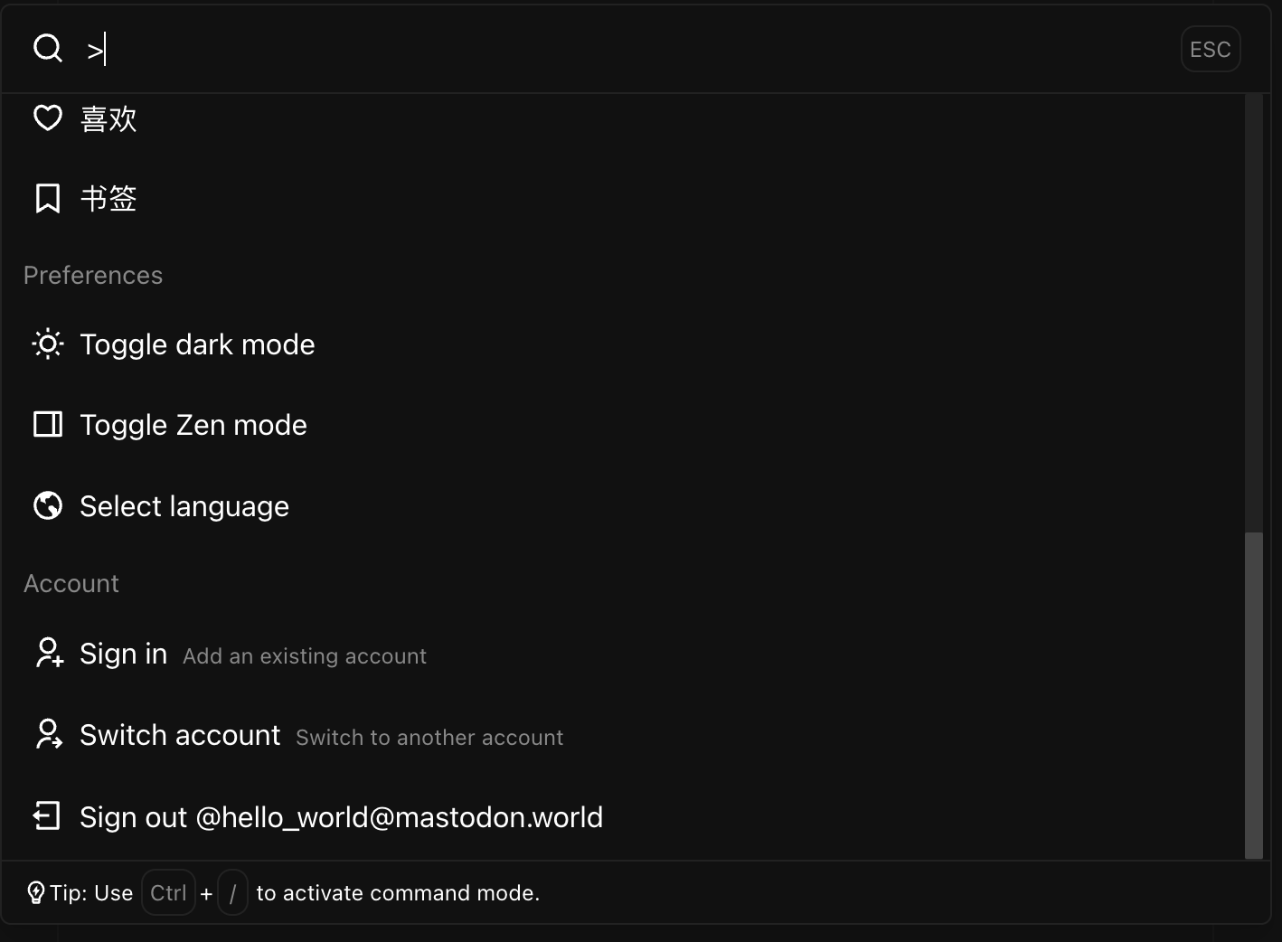The height and width of the screenshot is (942, 1282).
Task: Click the globe icon for Select language
Action: point(47,505)
